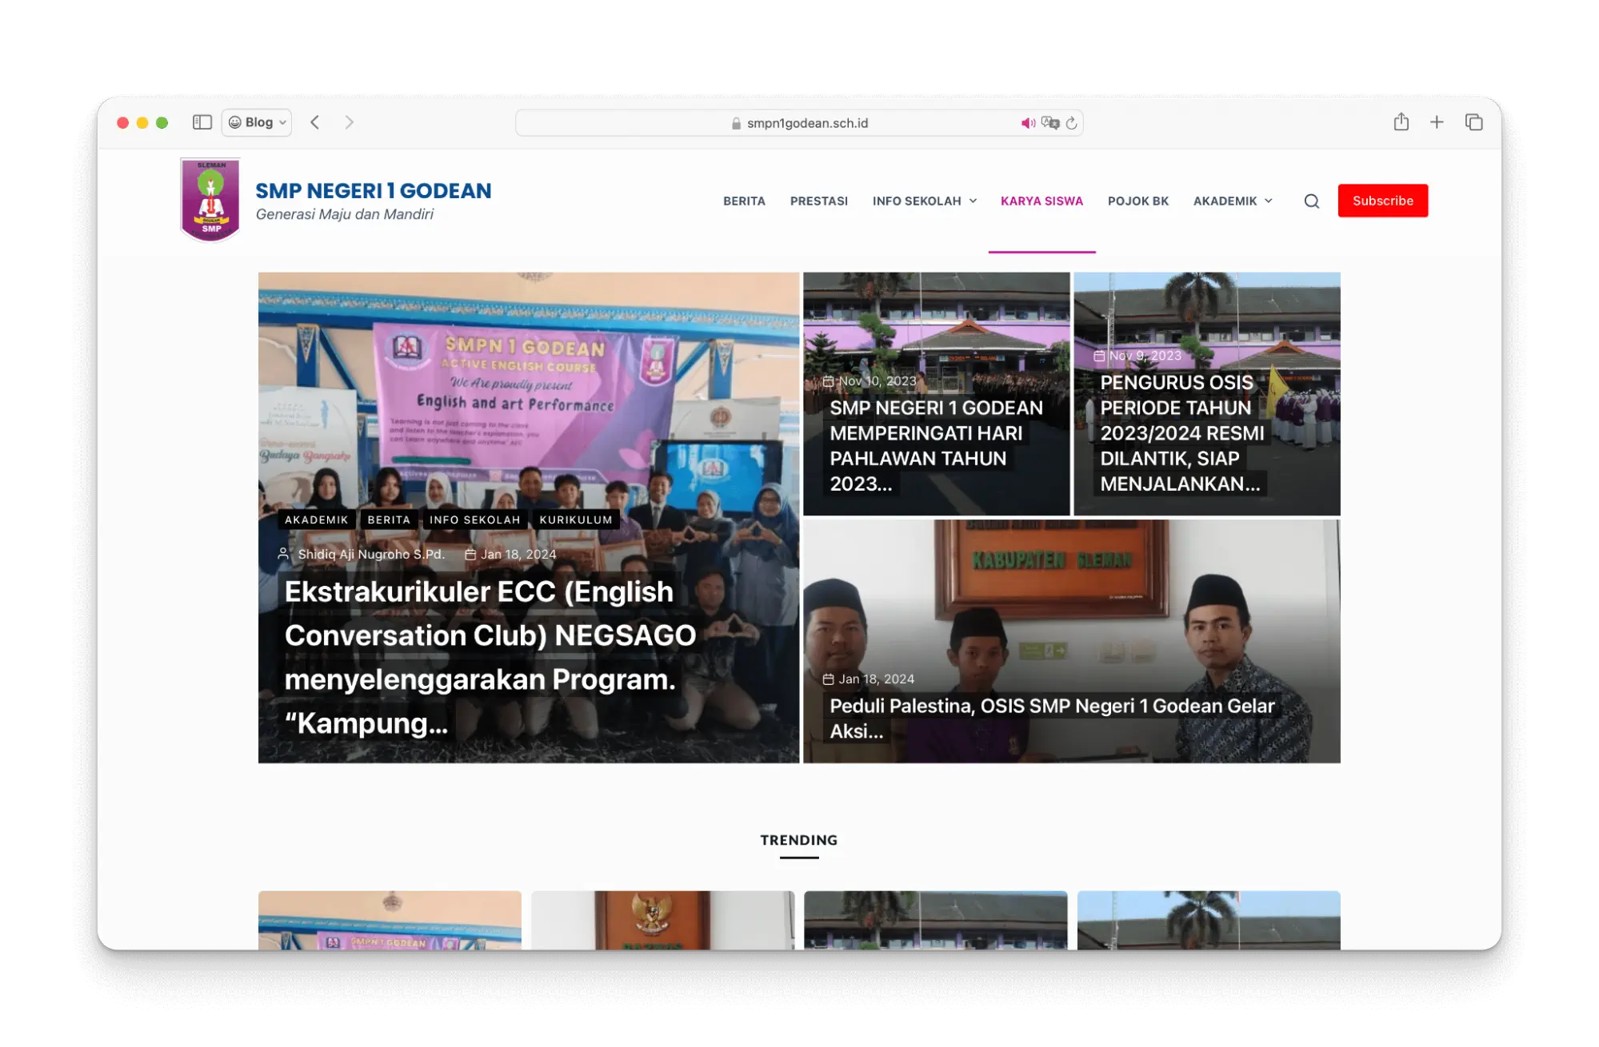Open the BERITA menu item
This screenshot has width=1599, height=1047.
tap(744, 201)
